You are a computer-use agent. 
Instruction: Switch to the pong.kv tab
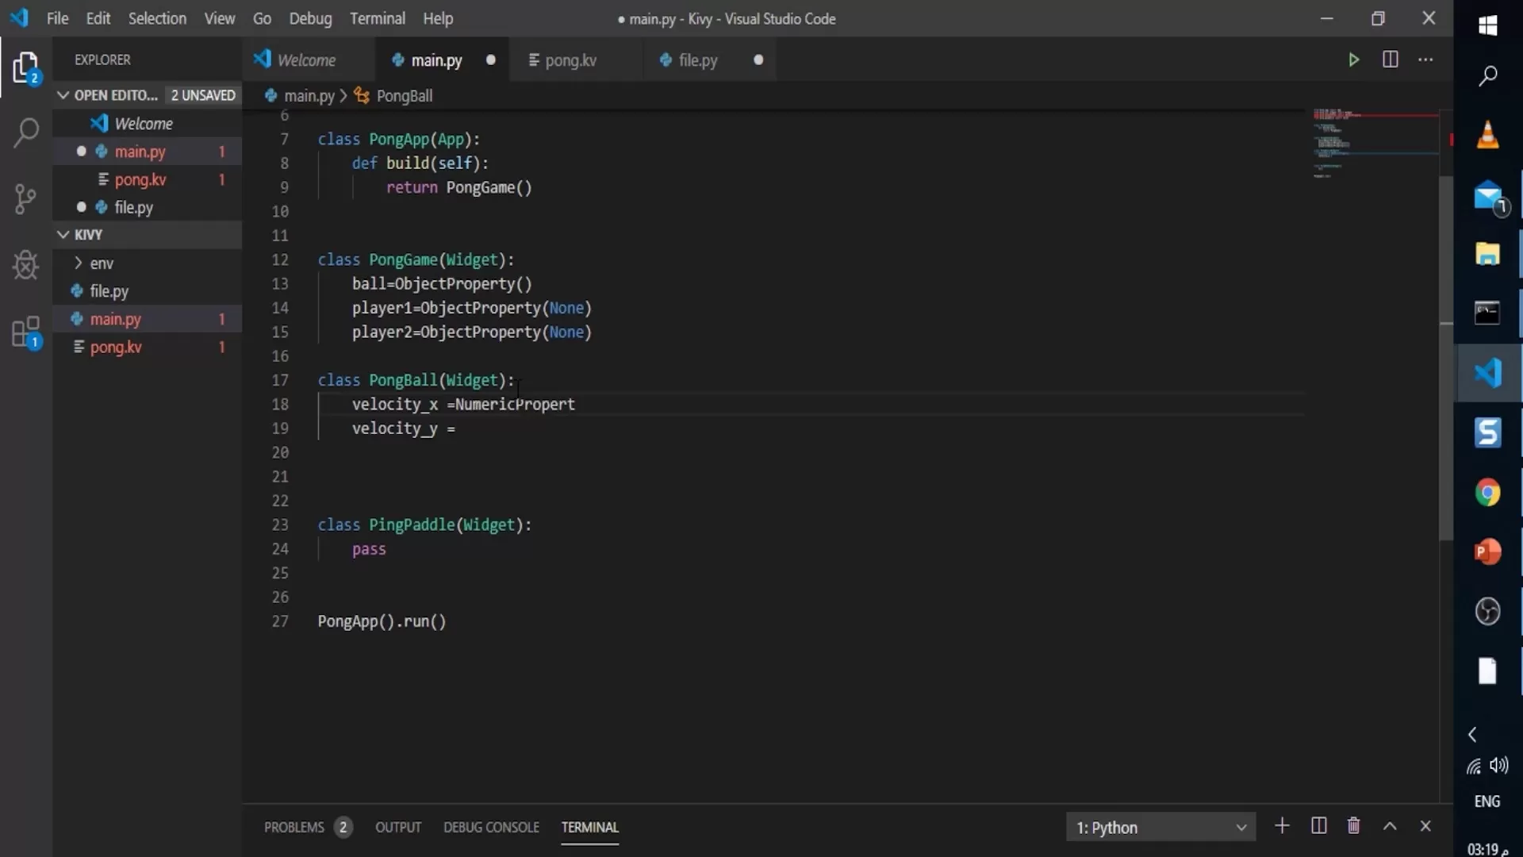570,60
